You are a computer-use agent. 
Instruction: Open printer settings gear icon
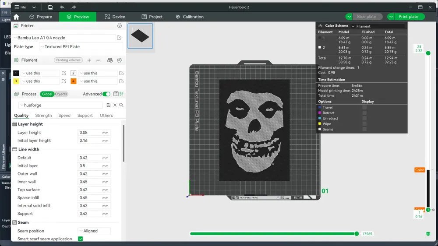[x=120, y=26]
